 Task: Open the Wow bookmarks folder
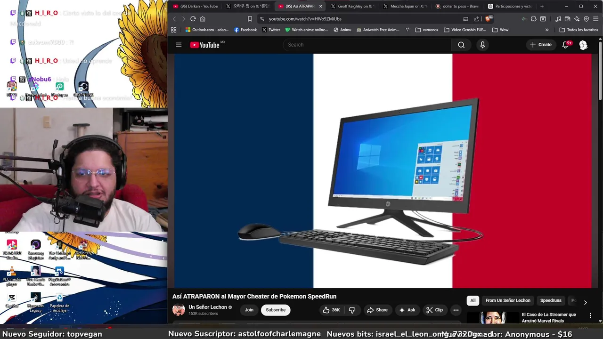pyautogui.click(x=500, y=30)
